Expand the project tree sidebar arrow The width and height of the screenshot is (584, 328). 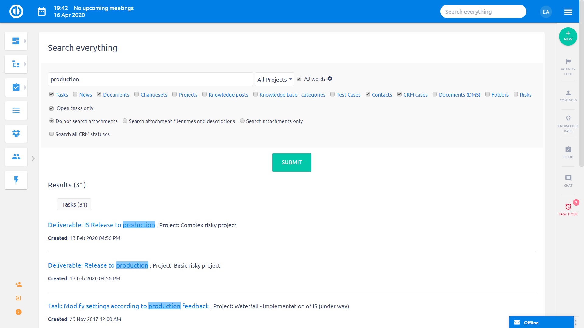[25, 64]
